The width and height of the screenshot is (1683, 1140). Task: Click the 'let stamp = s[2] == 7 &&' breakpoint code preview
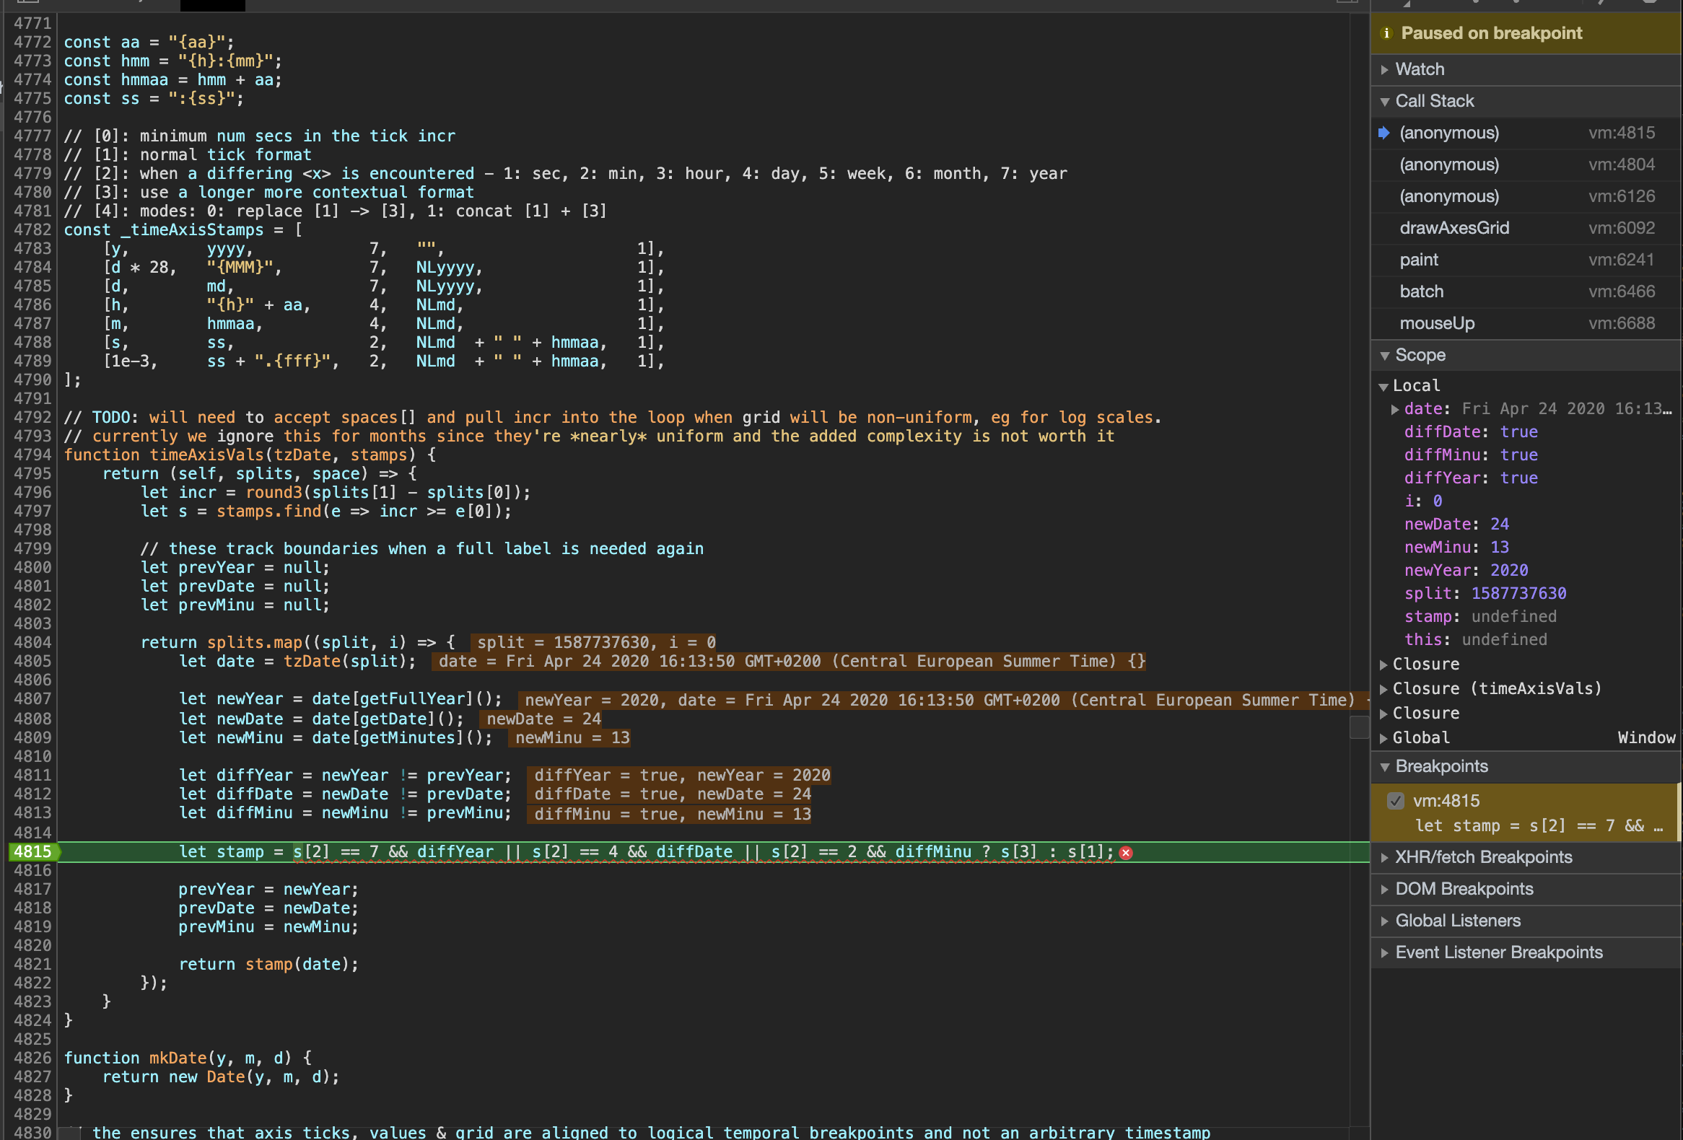pos(1538,826)
